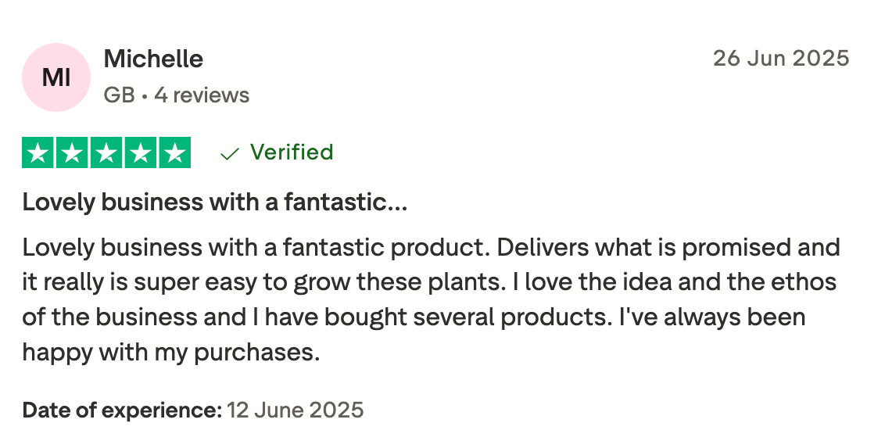Select the second green rating star
This screenshot has height=448, width=885.
[x=73, y=152]
